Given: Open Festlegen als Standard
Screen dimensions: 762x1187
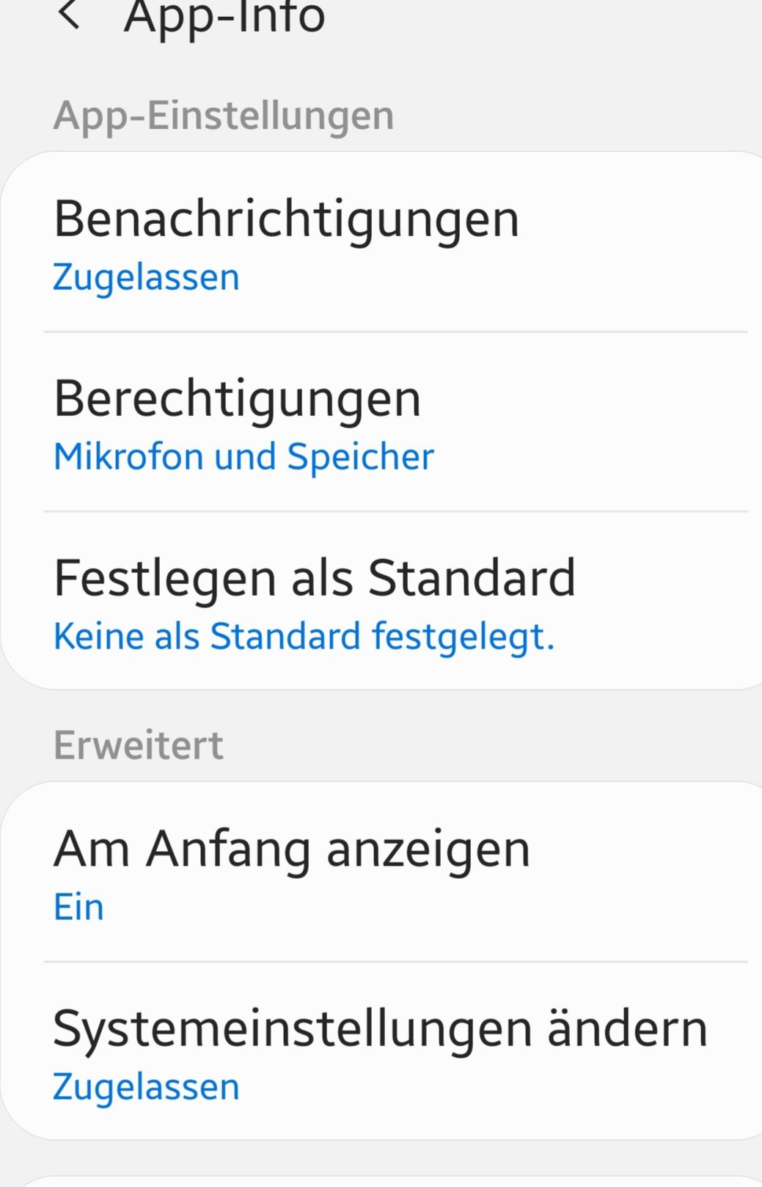Looking at the screenshot, I should point(381,601).
